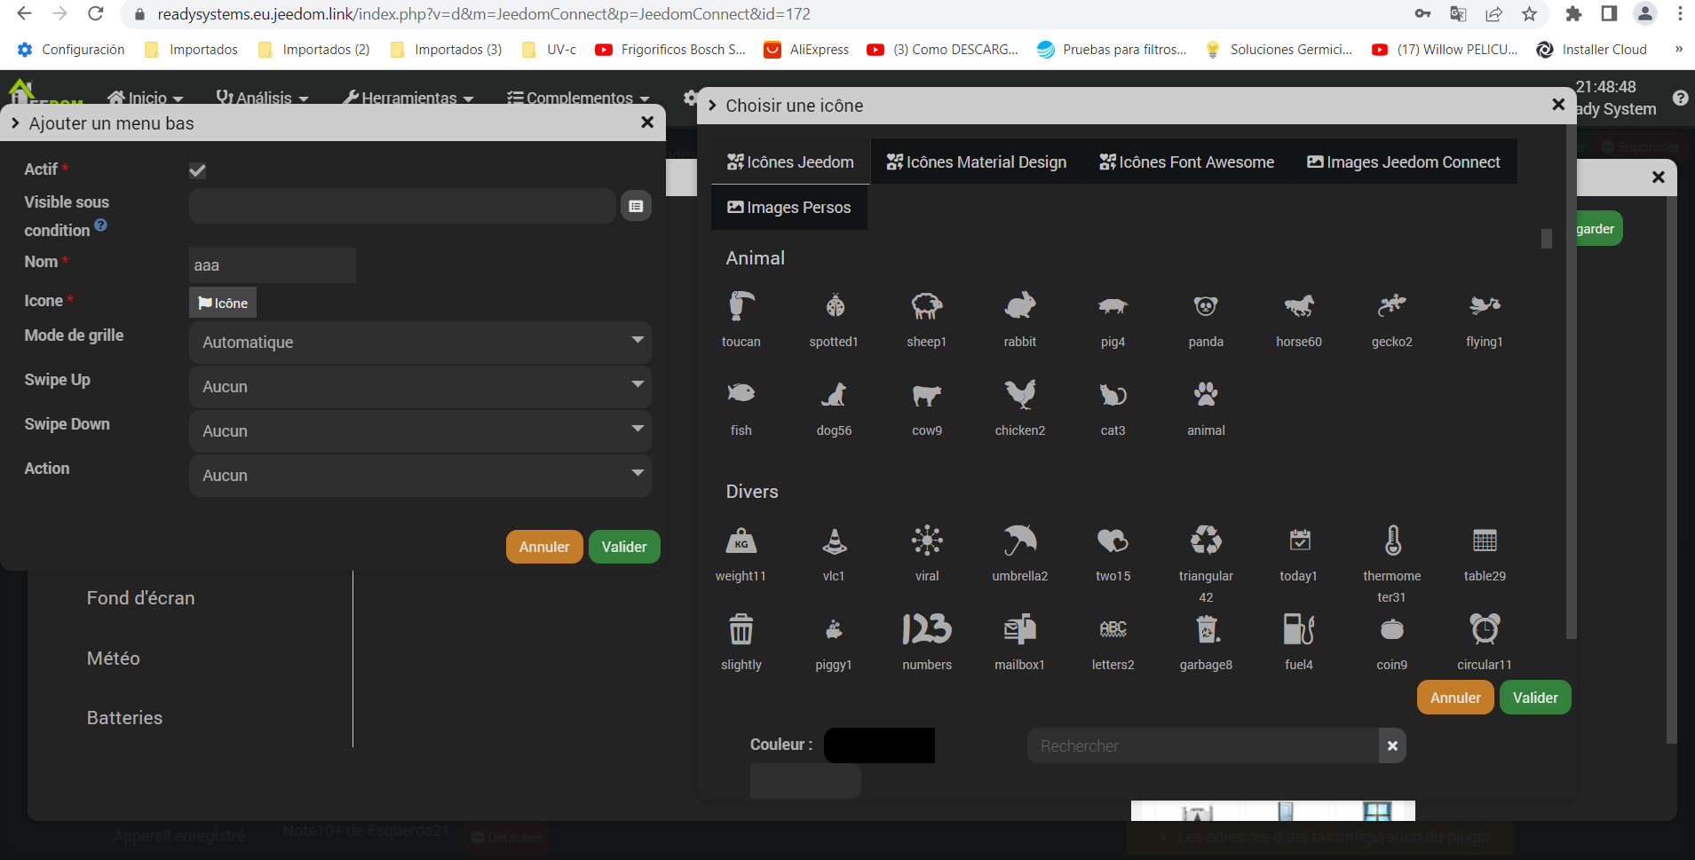
Task: Open Images Jeedom Connect tab
Action: 1404,162
